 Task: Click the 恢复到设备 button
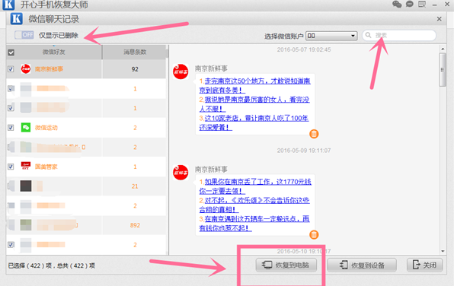click(x=362, y=265)
